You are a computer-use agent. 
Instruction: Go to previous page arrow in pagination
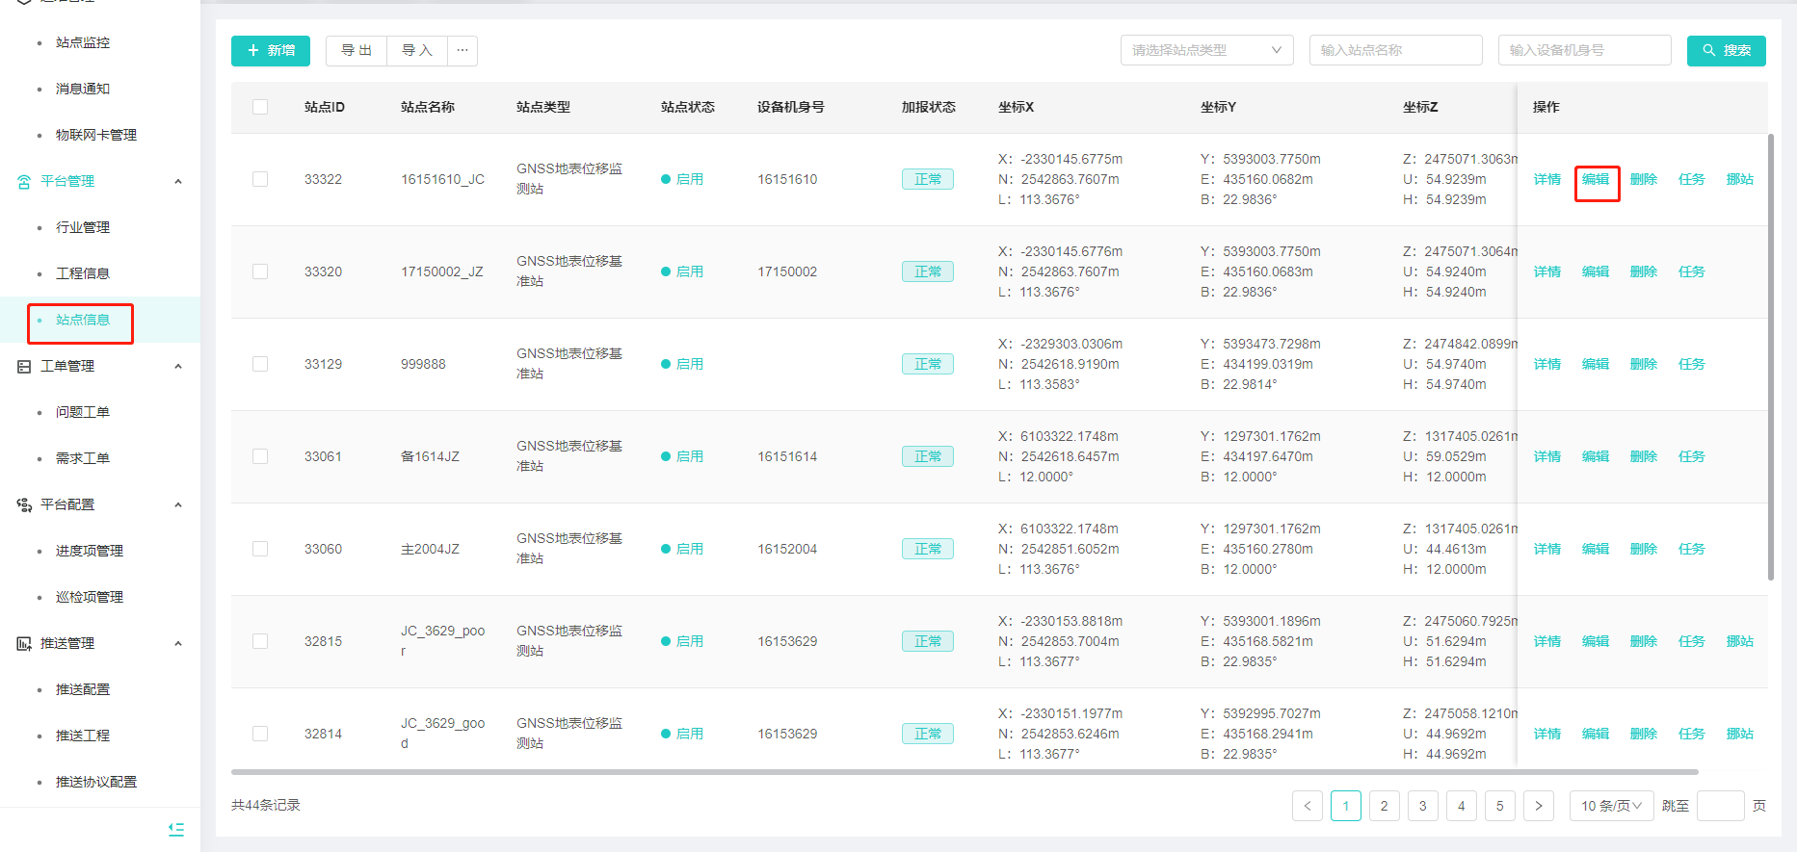point(1307,806)
